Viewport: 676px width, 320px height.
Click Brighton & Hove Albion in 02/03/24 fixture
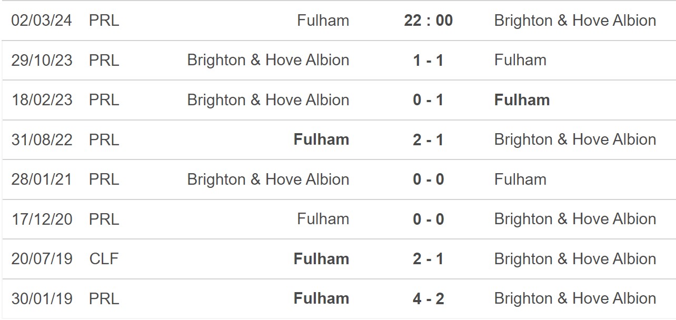pyautogui.click(x=575, y=21)
